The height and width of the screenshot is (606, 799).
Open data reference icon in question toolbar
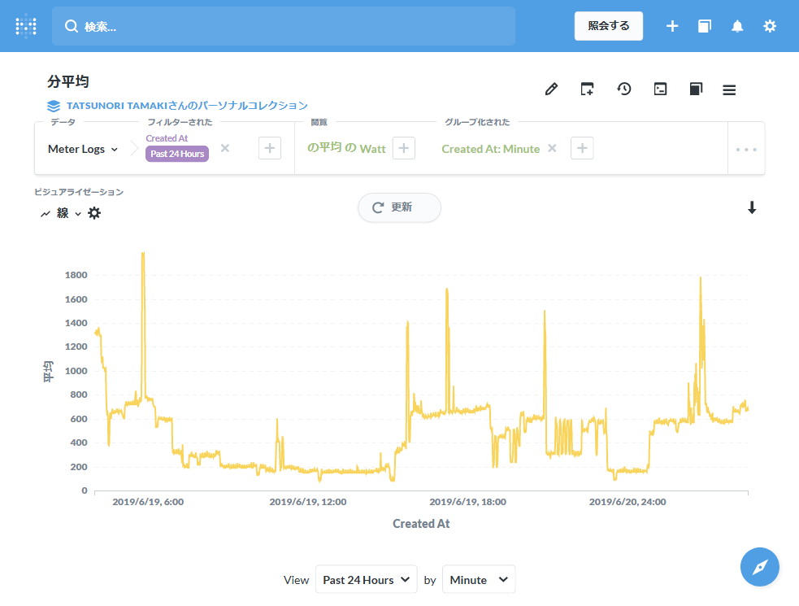696,89
